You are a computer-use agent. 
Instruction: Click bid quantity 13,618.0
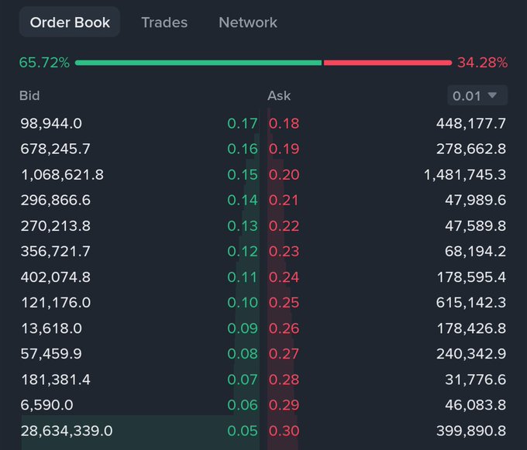pyautogui.click(x=51, y=328)
